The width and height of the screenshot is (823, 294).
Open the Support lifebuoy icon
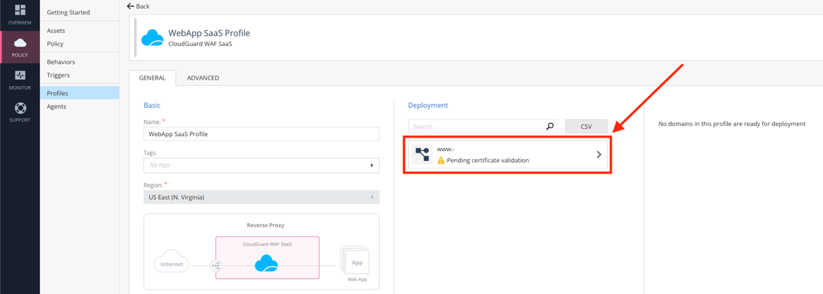(20, 108)
